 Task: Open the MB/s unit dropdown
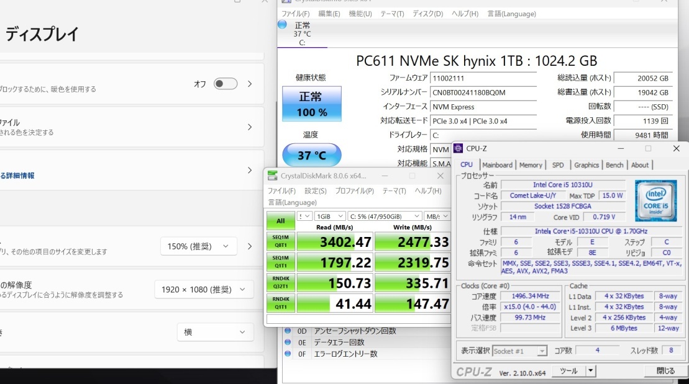pyautogui.click(x=437, y=217)
